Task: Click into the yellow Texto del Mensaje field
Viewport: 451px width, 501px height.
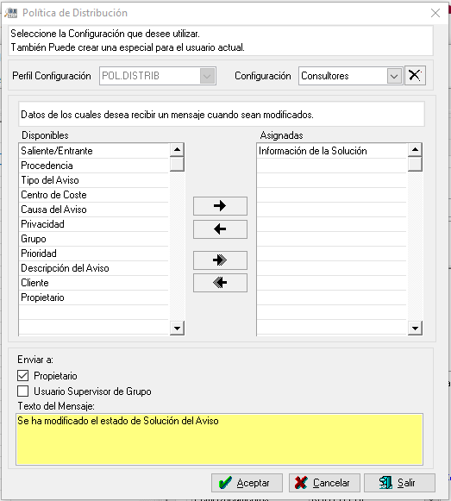Action: [x=219, y=439]
